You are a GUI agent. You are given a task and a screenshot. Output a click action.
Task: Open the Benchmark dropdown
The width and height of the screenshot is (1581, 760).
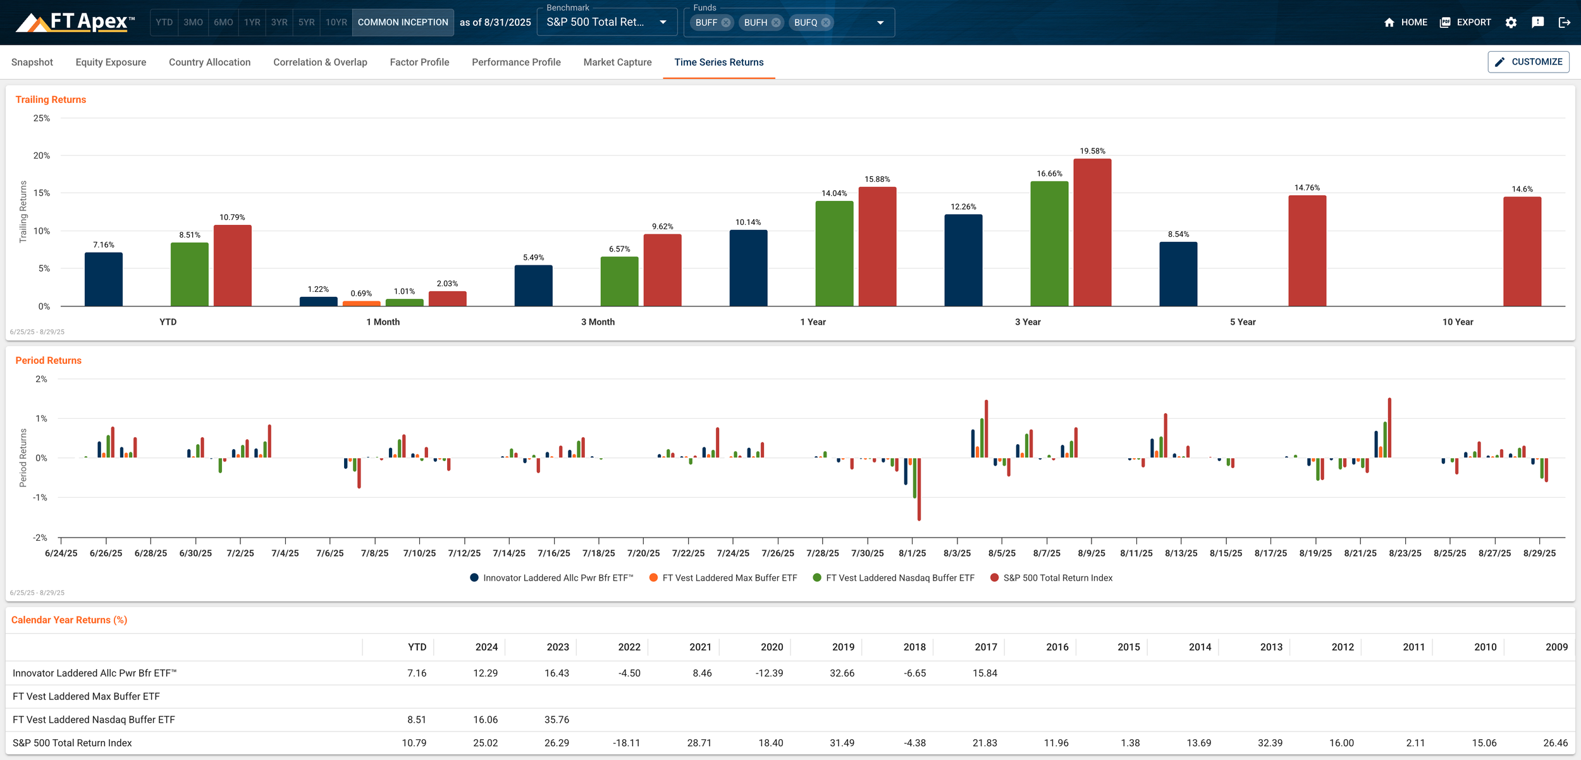click(662, 22)
